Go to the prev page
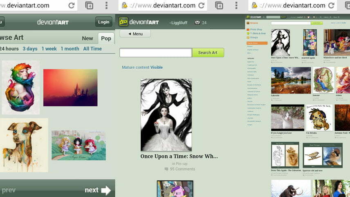350x197 pixels. (8, 190)
